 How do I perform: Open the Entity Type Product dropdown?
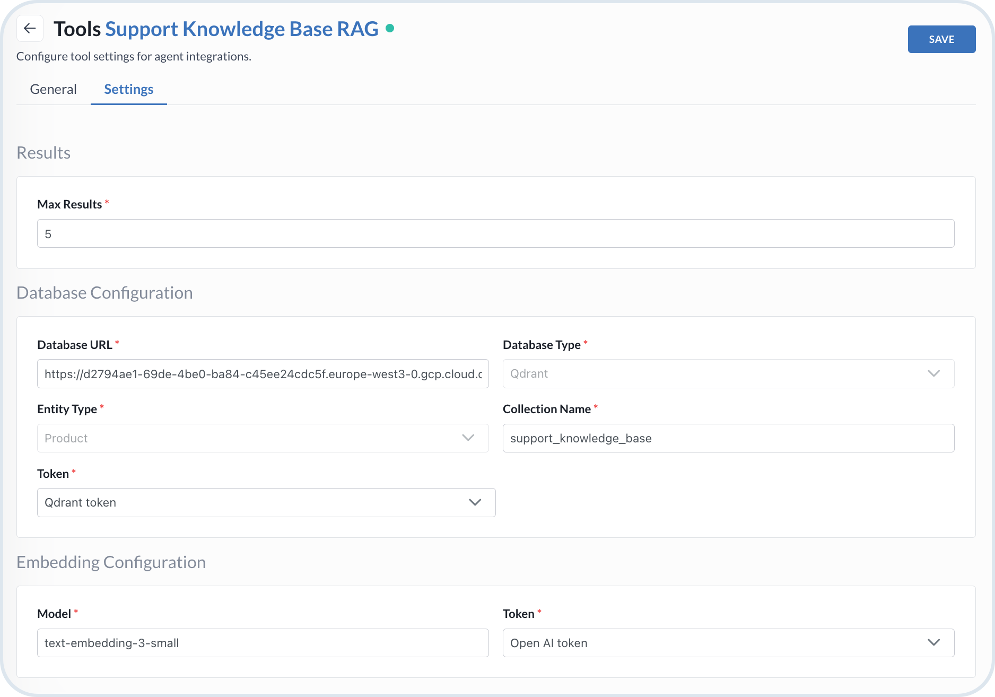tap(263, 438)
